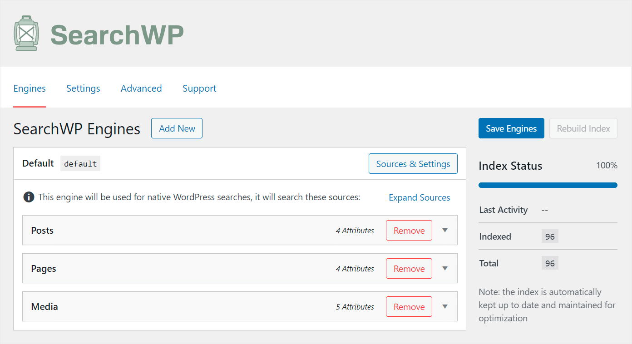
Task: Click the Total count value 96
Action: pyautogui.click(x=550, y=263)
